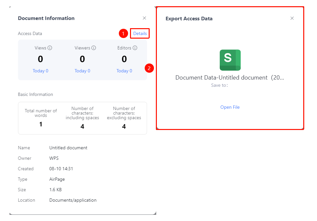
Task: Click the exported file name 'Document Data-Untitled document'
Action: point(230,78)
